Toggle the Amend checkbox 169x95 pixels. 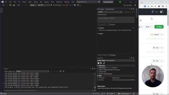109,25
